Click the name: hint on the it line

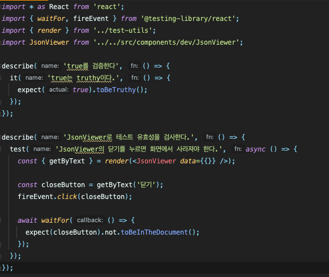point(34,78)
